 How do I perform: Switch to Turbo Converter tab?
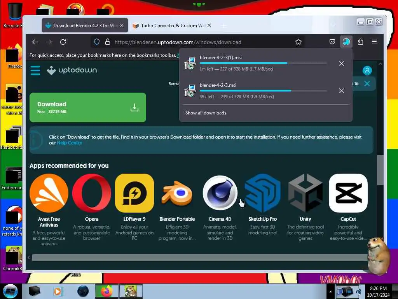pos(173,25)
